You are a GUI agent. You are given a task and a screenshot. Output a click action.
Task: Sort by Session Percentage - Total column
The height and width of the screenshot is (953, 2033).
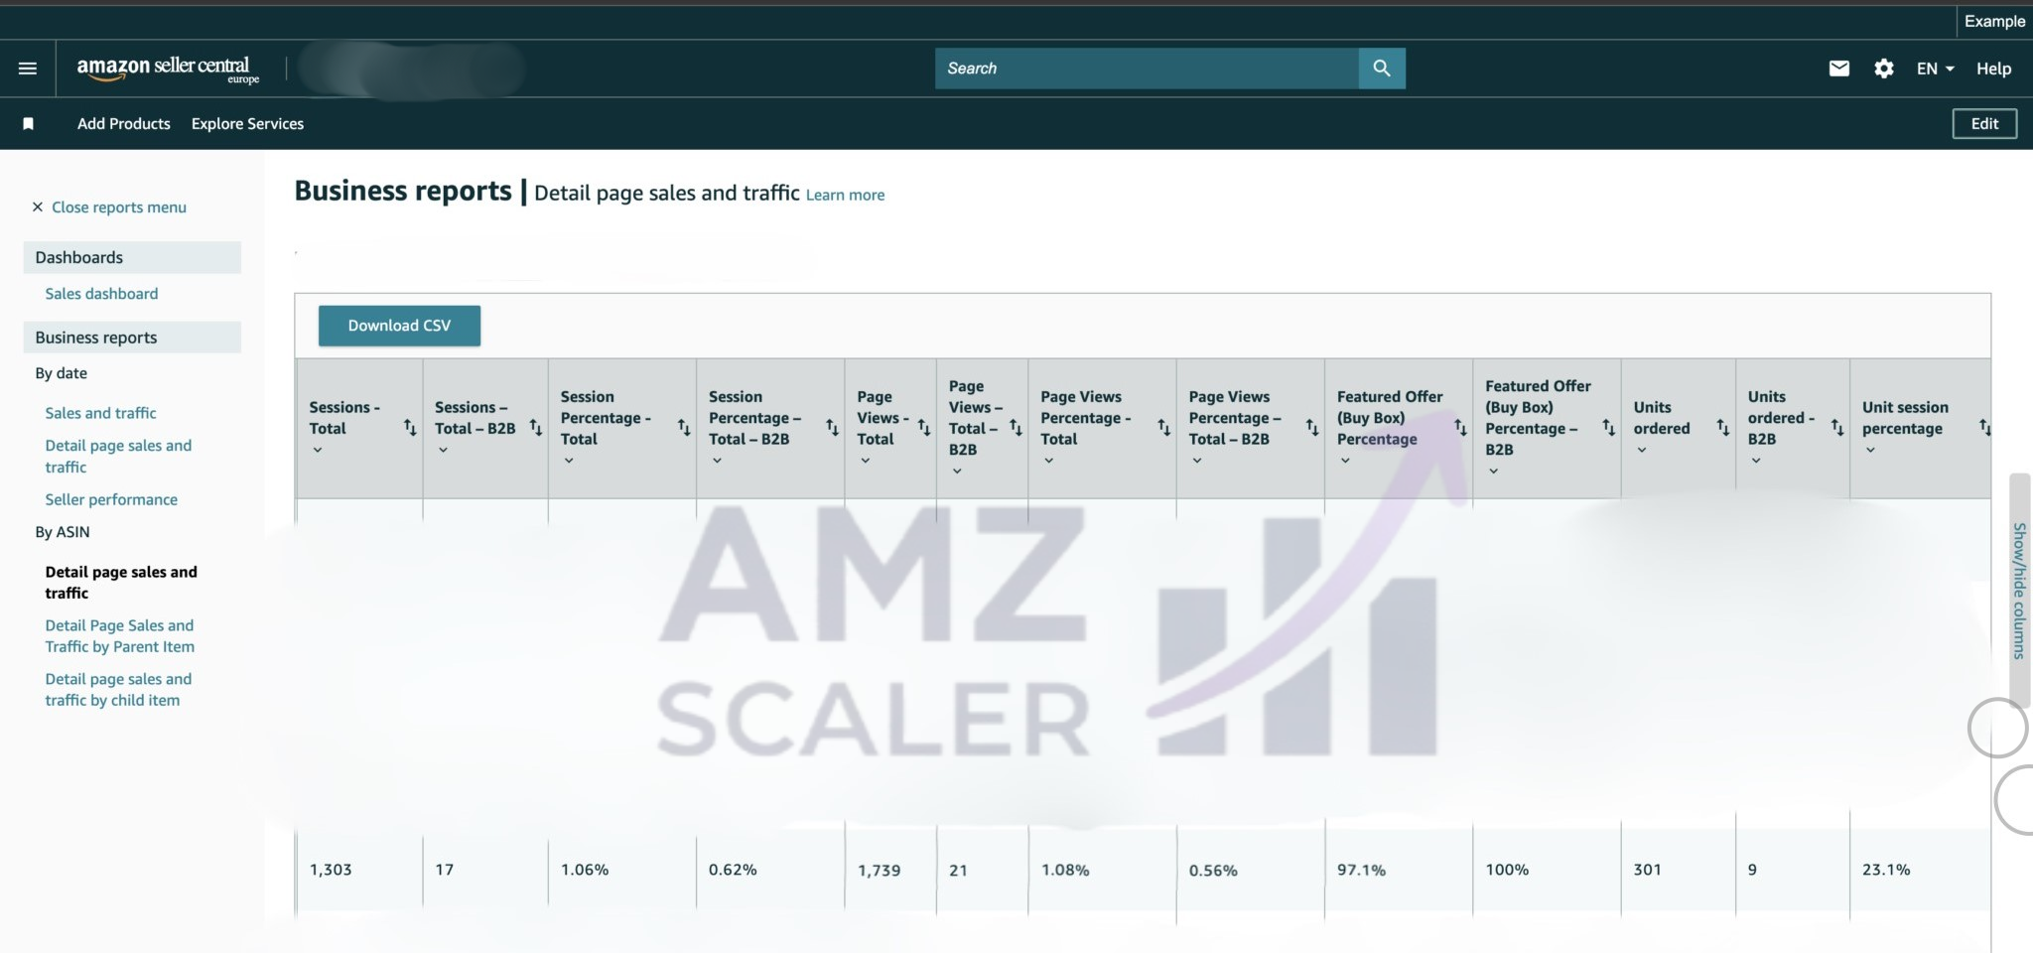pyautogui.click(x=684, y=428)
